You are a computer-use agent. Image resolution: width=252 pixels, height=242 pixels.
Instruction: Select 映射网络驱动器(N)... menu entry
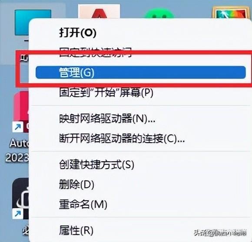(x=107, y=118)
